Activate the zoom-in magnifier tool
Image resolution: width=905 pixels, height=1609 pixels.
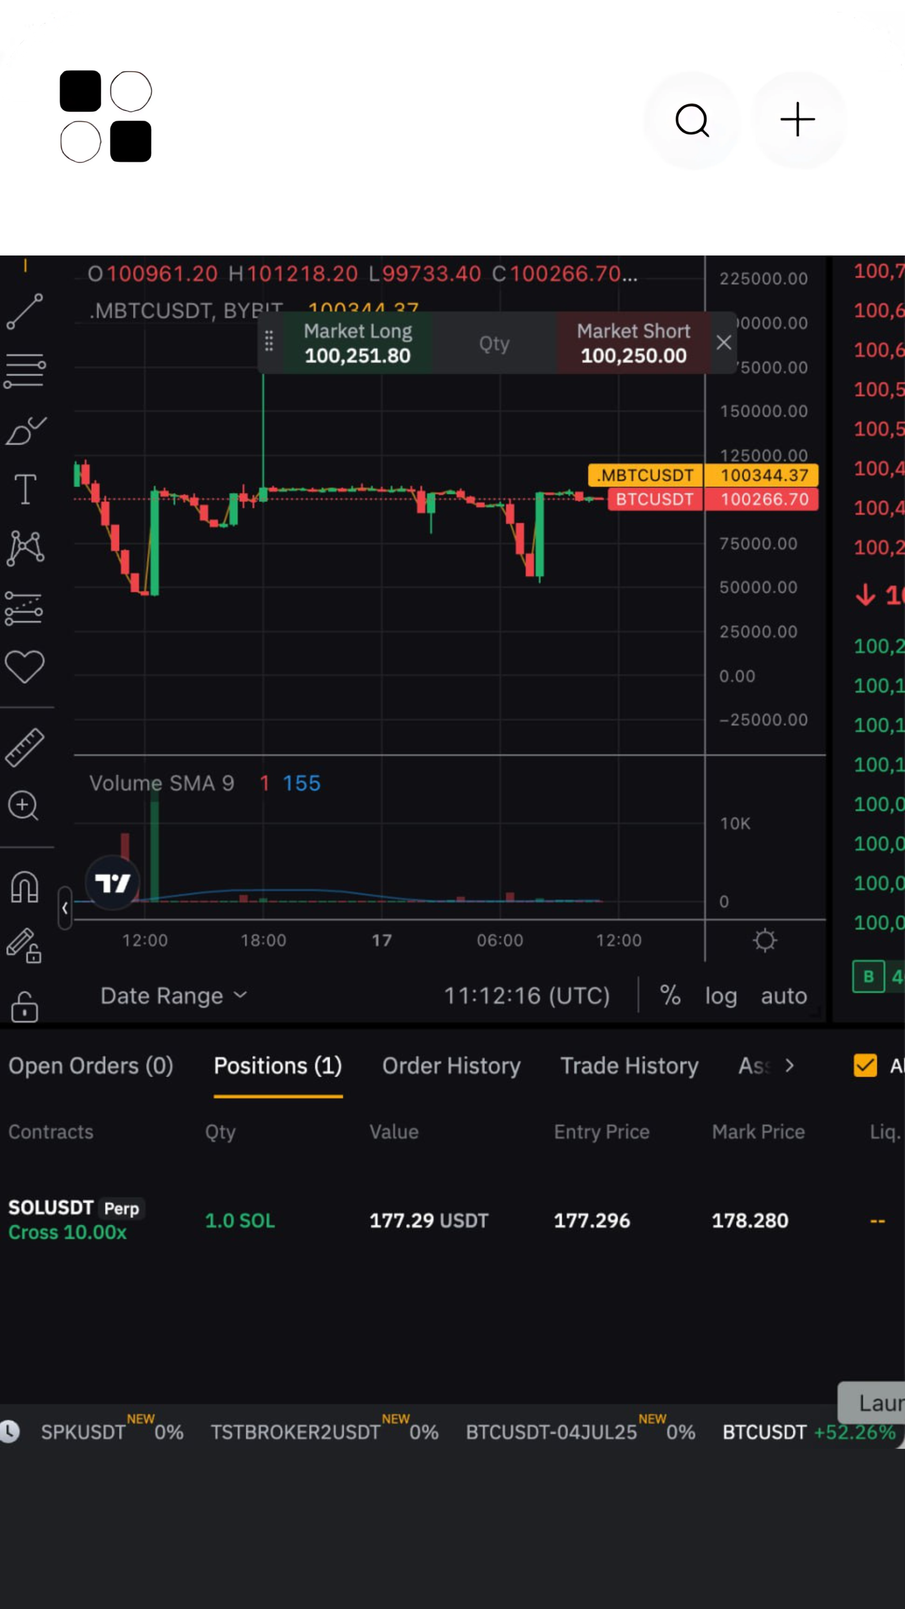click(24, 806)
